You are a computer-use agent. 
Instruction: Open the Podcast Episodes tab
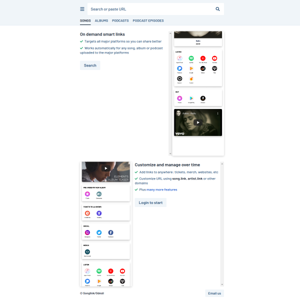click(x=148, y=20)
